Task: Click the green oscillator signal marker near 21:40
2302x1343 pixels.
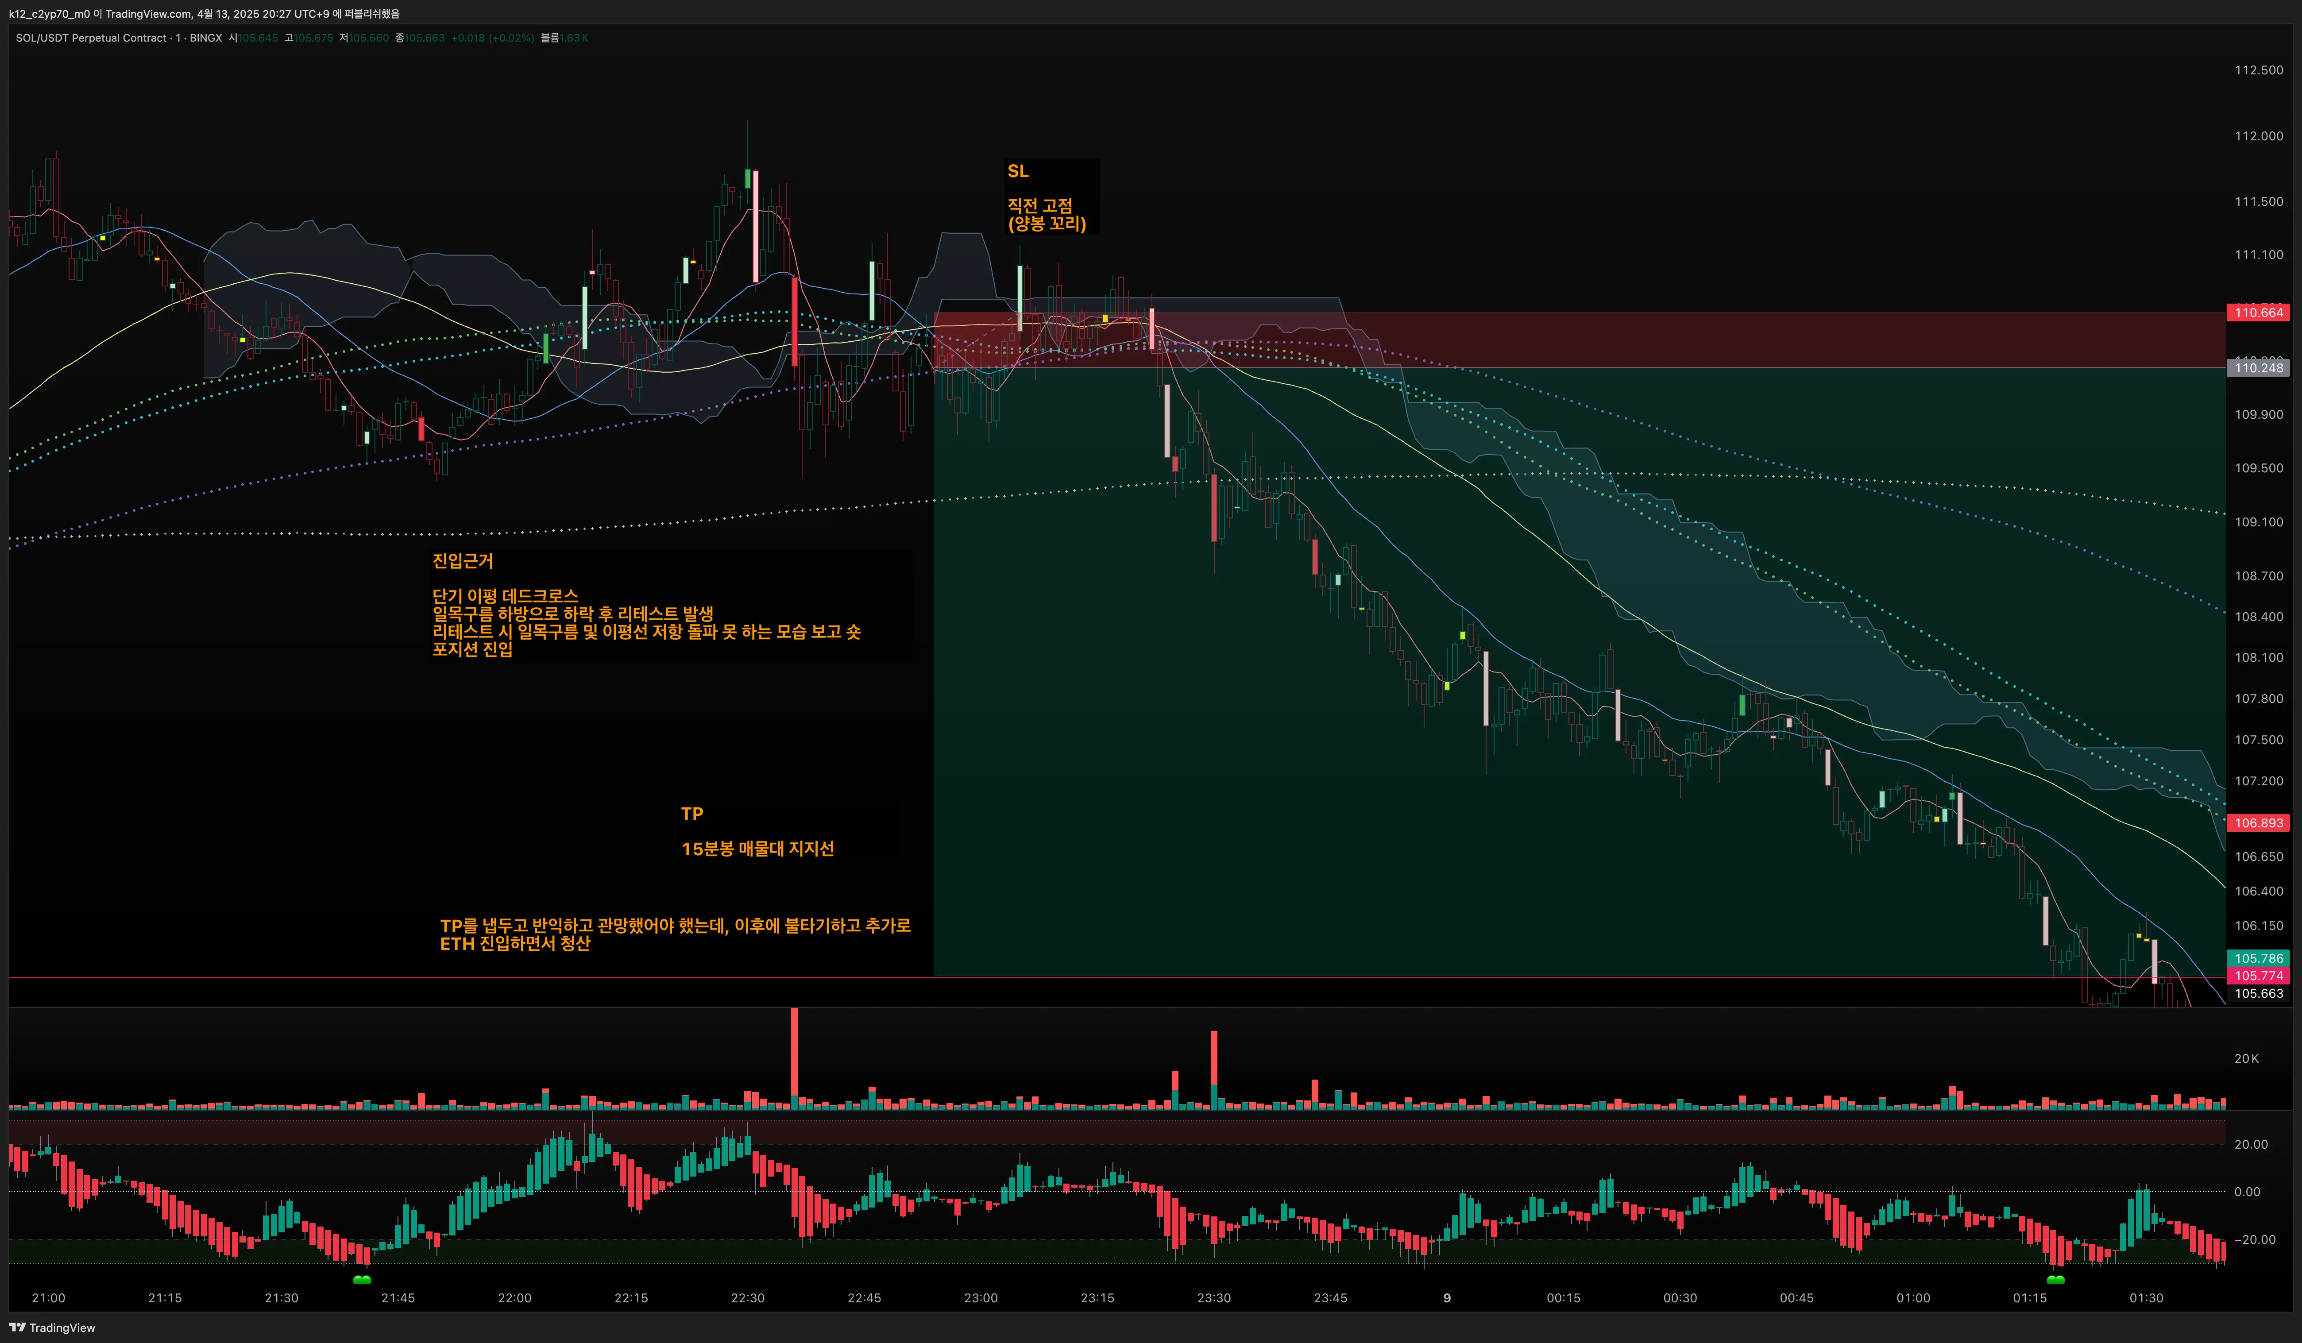Action: point(362,1279)
